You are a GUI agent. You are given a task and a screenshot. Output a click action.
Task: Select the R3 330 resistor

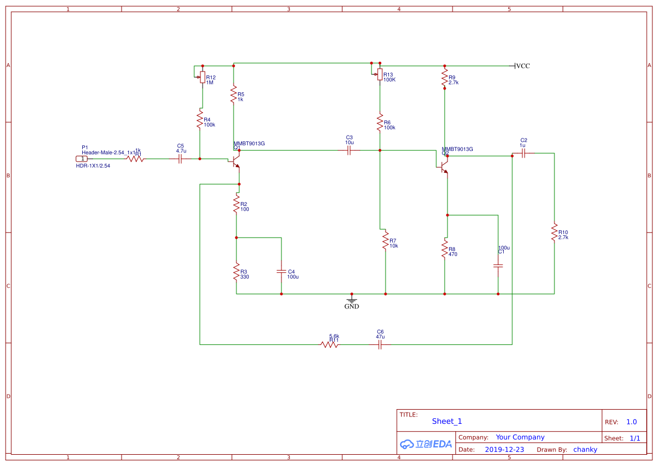(x=236, y=272)
